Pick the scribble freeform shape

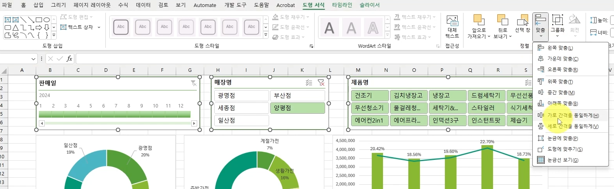click(16, 35)
